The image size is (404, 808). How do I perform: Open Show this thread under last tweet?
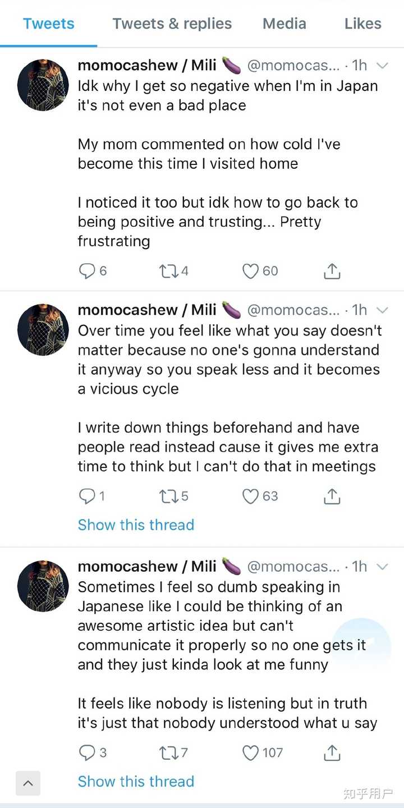(136, 782)
